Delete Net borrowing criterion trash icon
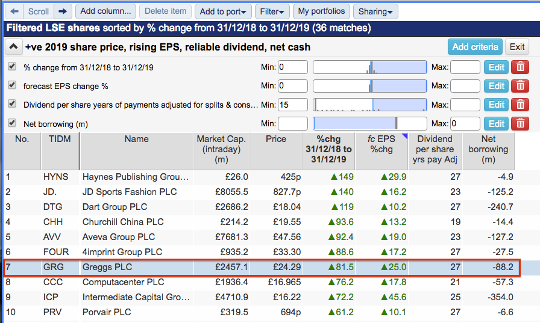This screenshot has width=540, height=323. [x=520, y=123]
